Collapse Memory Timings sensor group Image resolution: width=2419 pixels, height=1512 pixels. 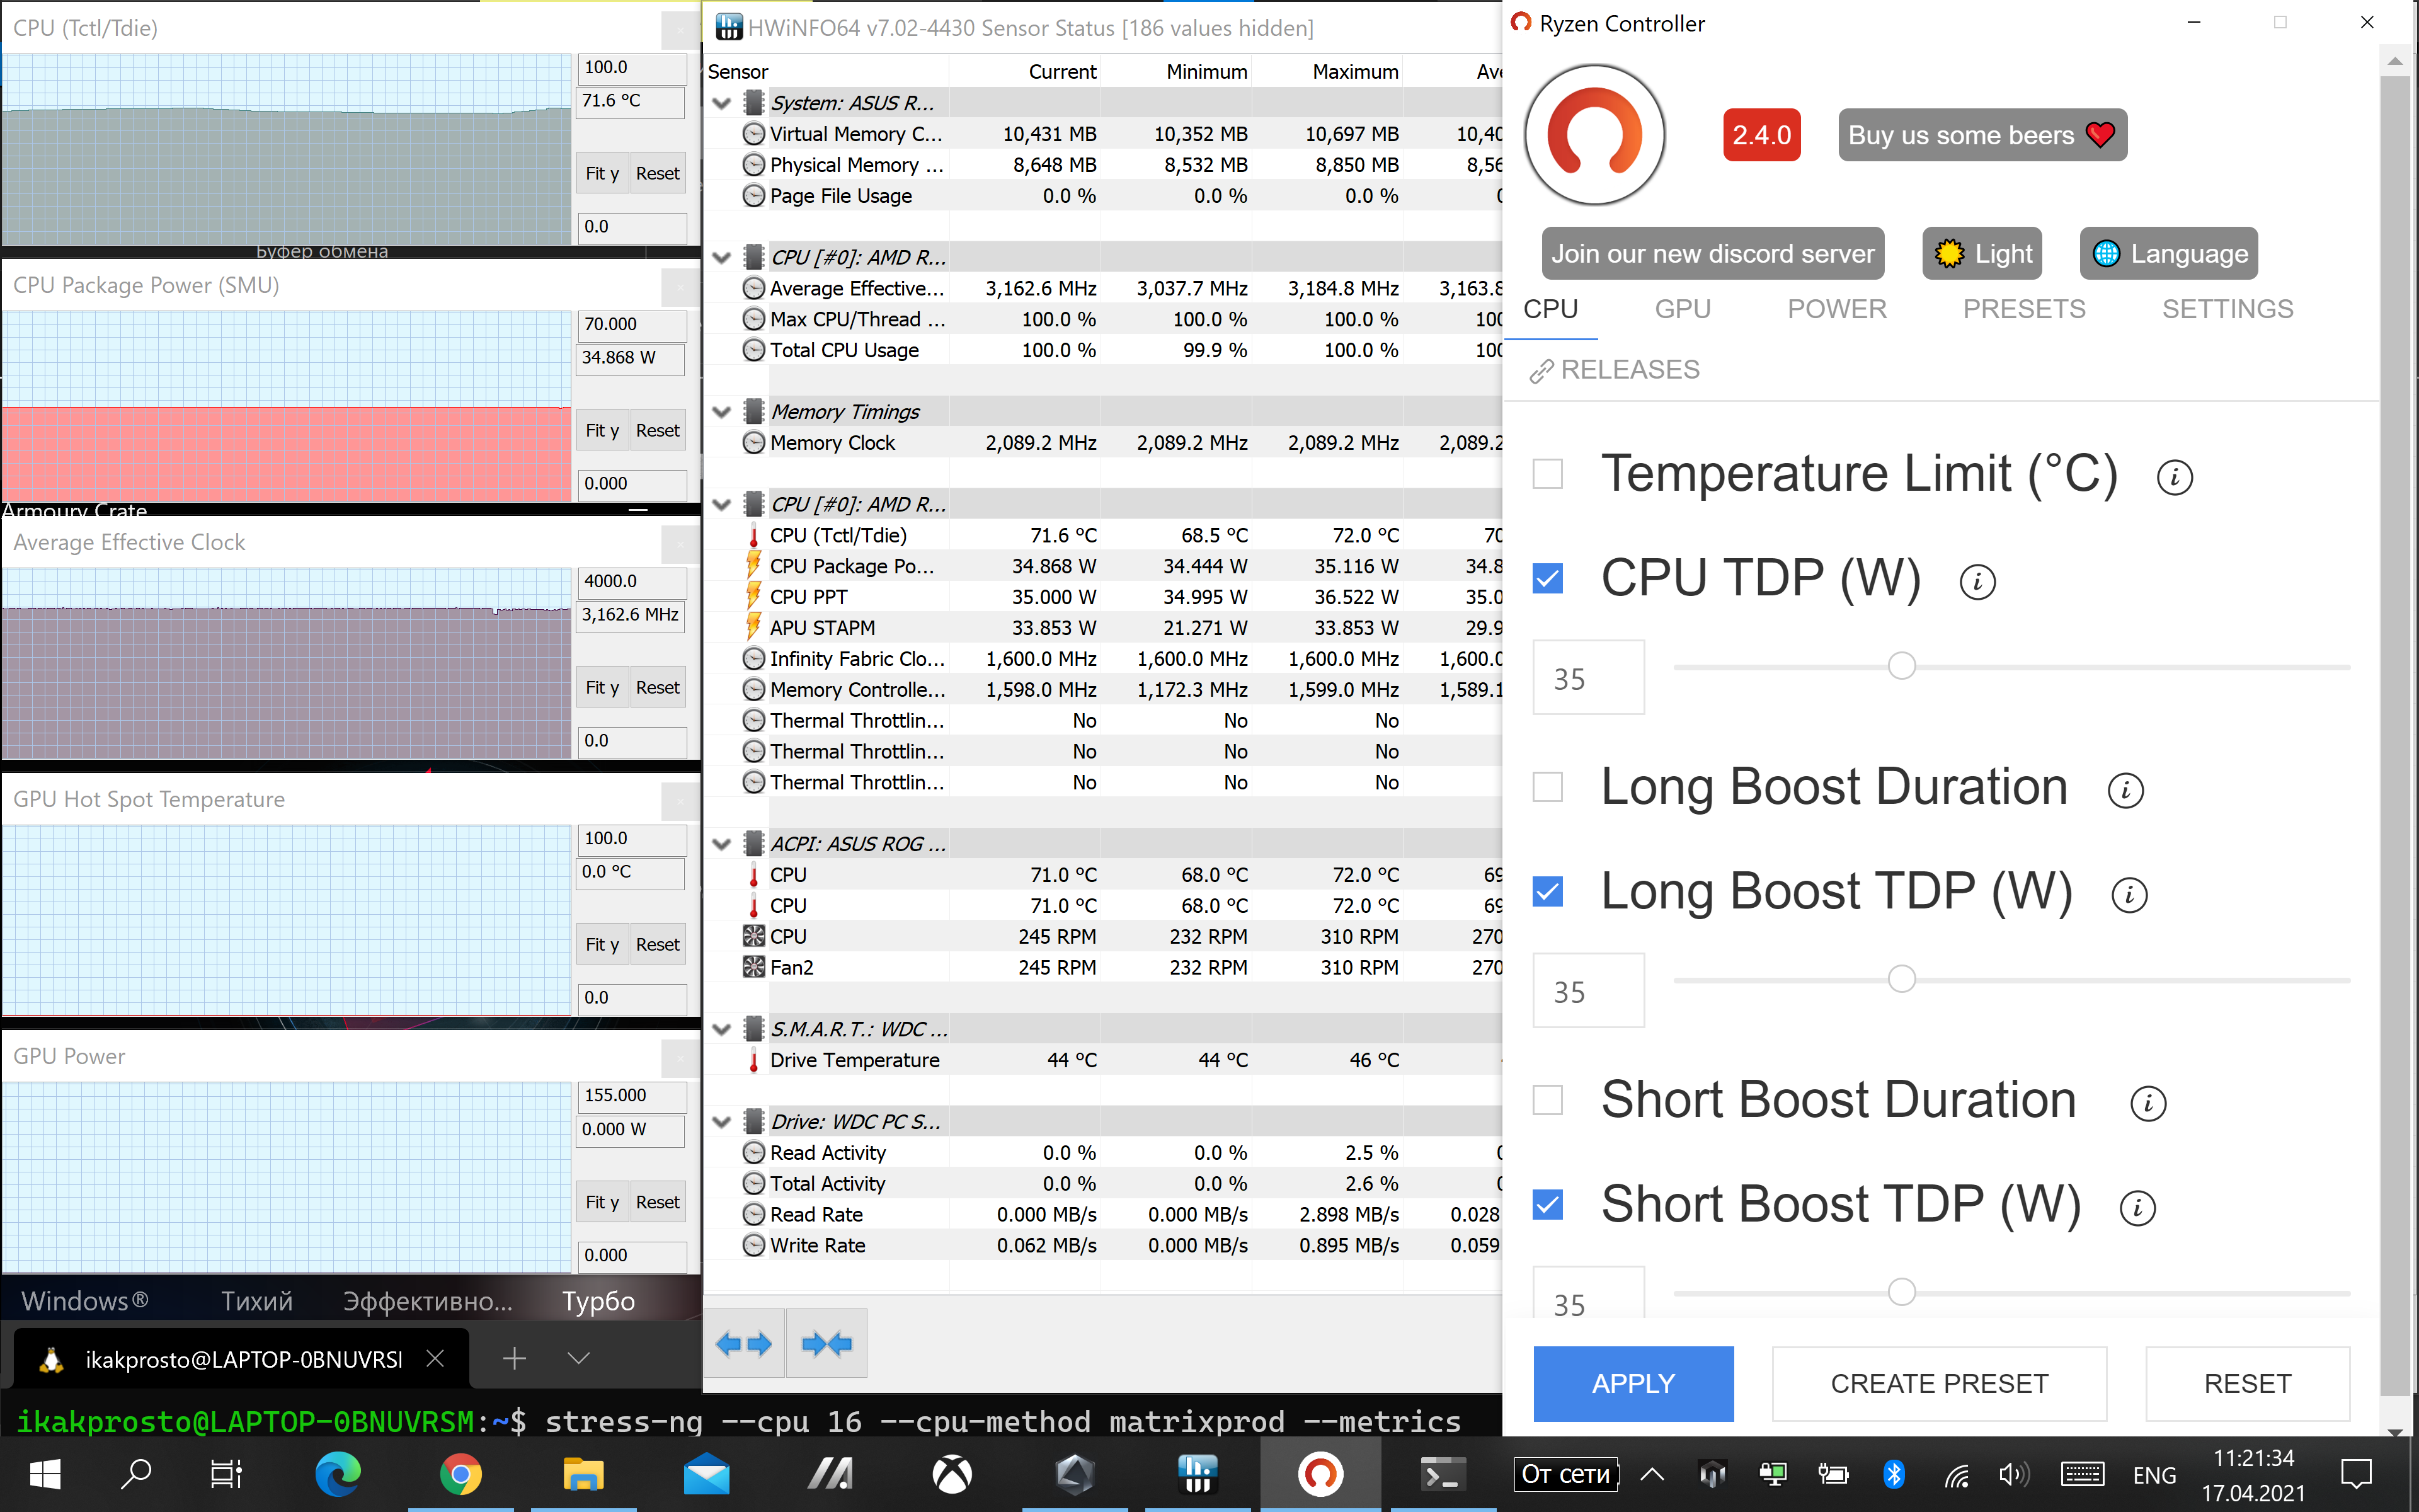pyautogui.click(x=722, y=412)
